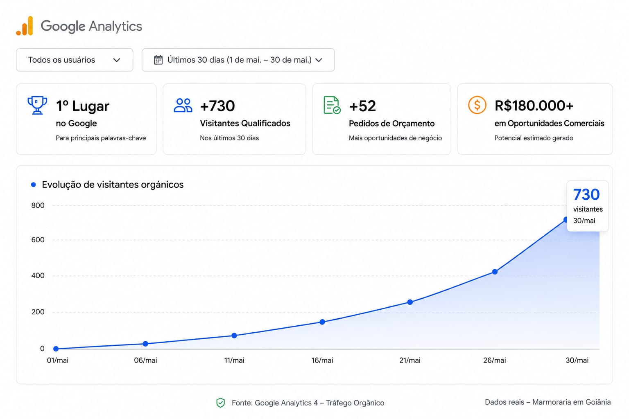The width and height of the screenshot is (629, 419).
Task: Click chevron arrow in Todos os usuários box
Action: (x=117, y=60)
